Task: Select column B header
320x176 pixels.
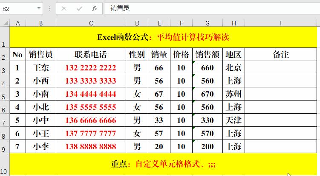Action: (x=41, y=23)
